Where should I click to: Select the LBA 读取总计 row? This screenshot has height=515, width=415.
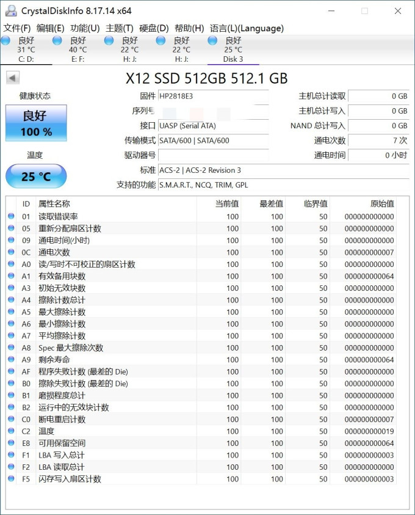pyautogui.click(x=201, y=467)
